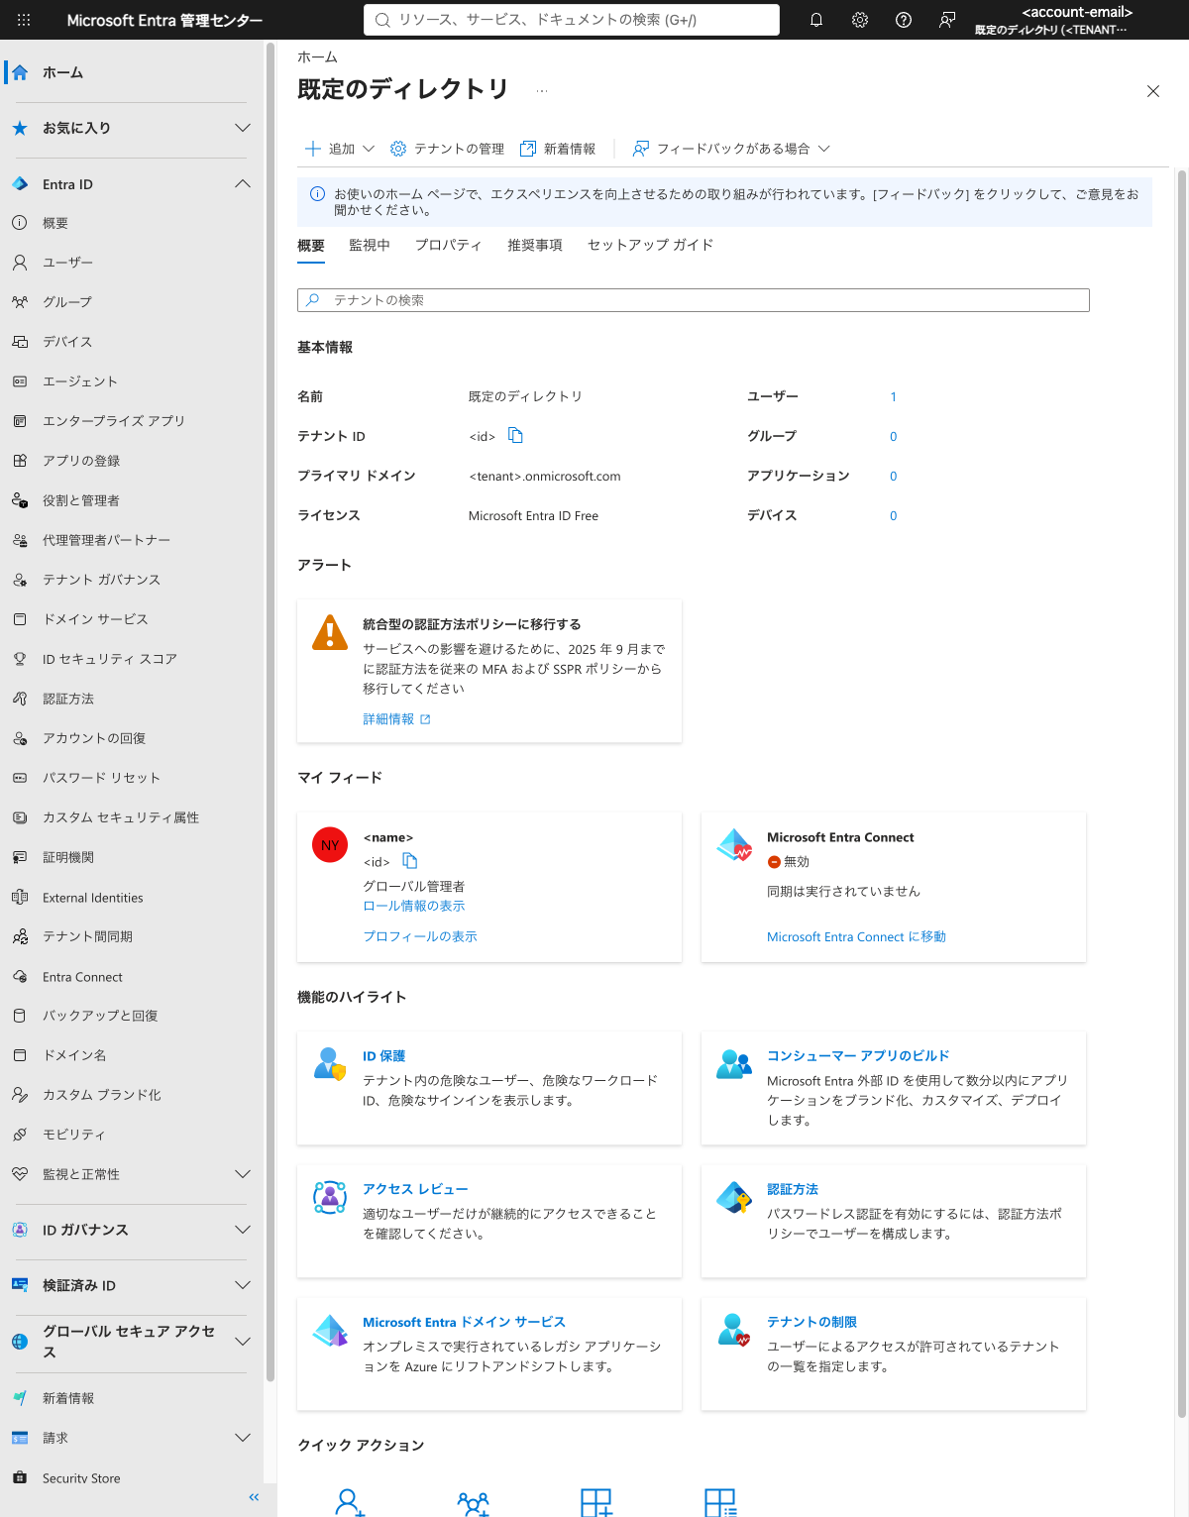
Task: Click the デバイス icon in sidebar
Action: [20, 342]
